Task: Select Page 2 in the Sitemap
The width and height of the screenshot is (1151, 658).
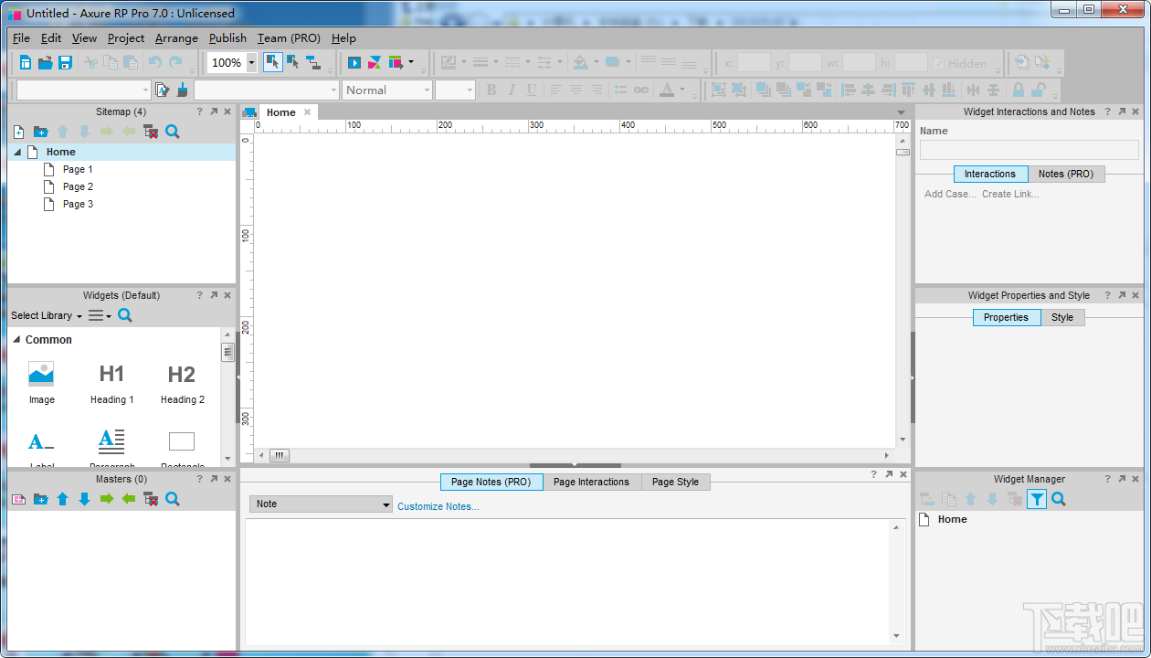Action: tap(78, 186)
